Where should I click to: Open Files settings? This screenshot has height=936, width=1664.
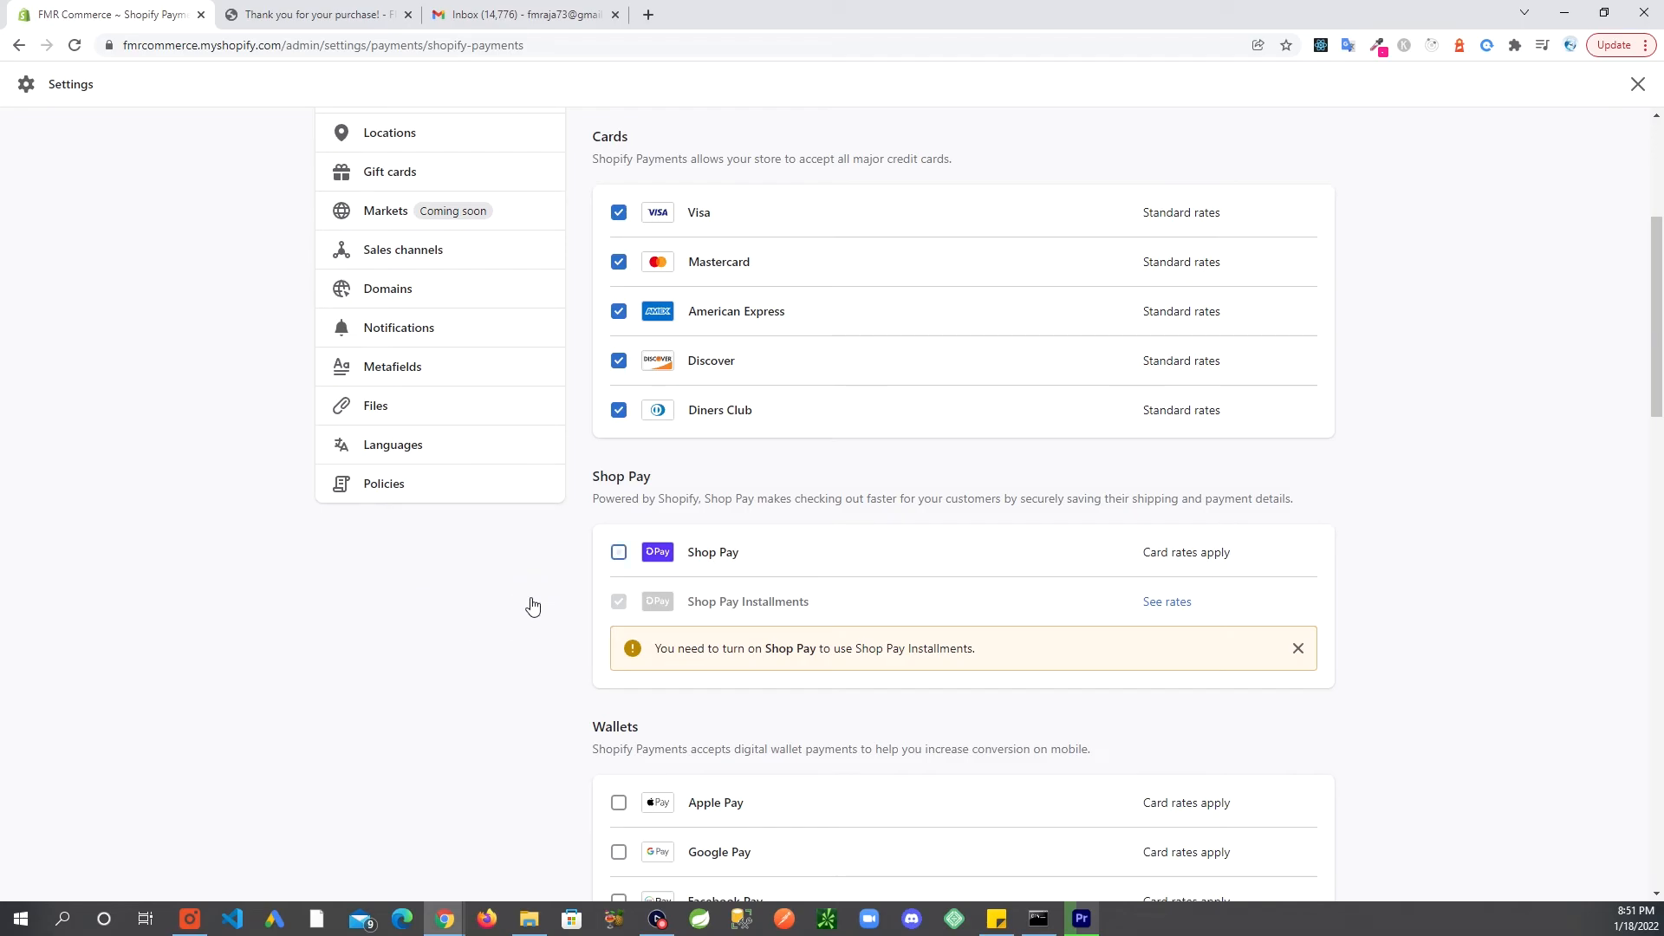coord(440,406)
